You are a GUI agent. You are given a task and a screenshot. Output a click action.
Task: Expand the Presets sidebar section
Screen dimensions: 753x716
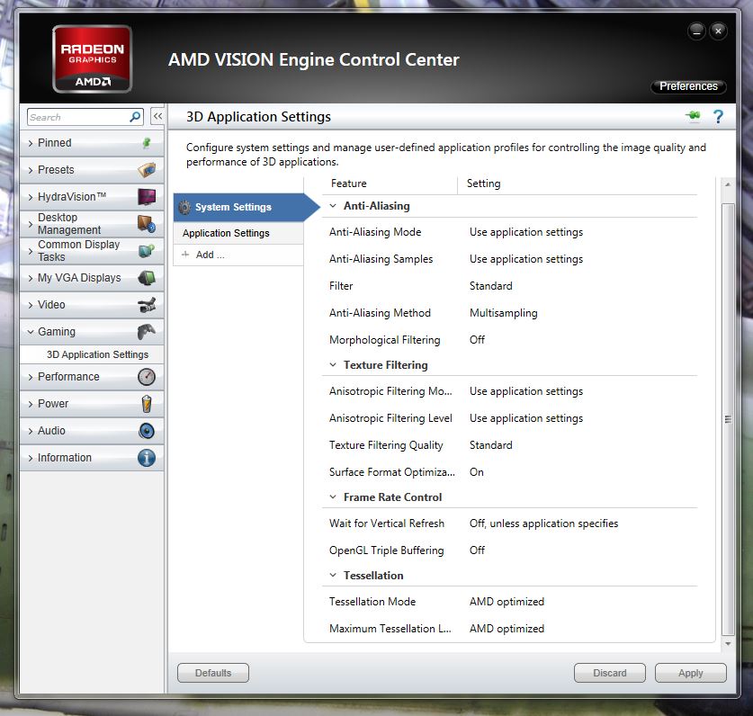coord(31,170)
